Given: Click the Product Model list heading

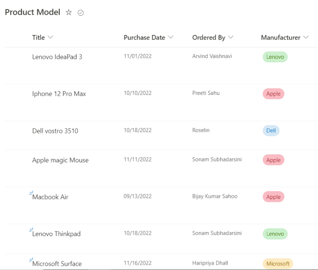Looking at the screenshot, I should pos(32,12).
